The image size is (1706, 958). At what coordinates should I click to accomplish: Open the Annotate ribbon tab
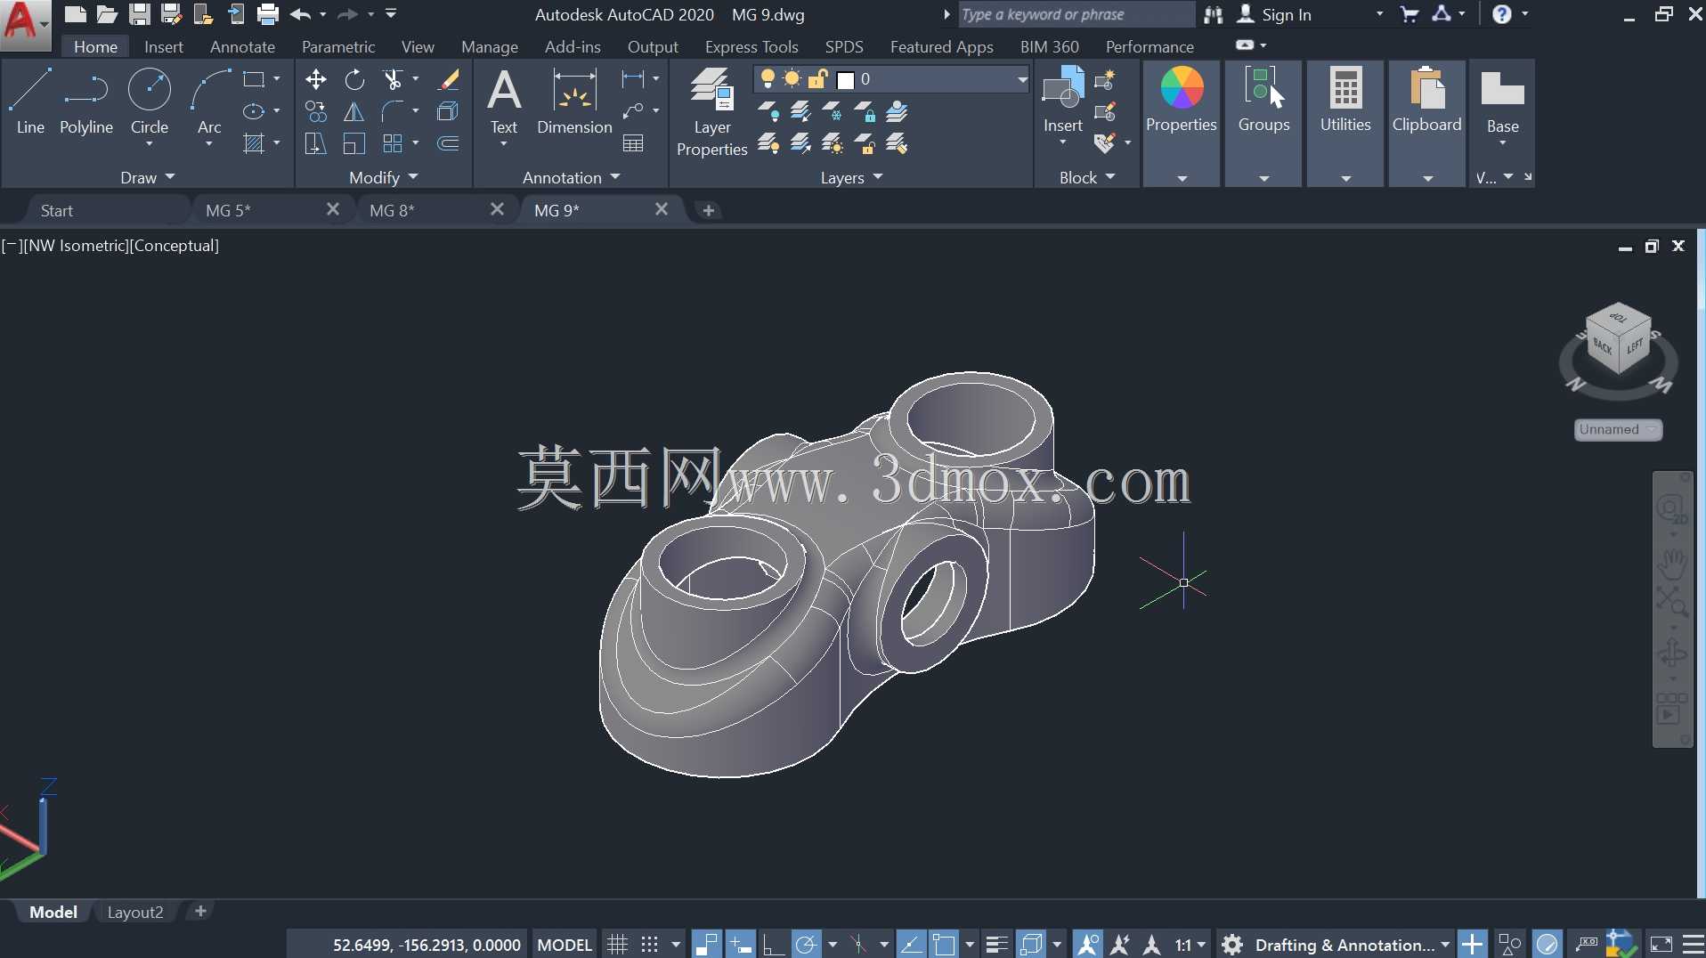[x=242, y=46]
